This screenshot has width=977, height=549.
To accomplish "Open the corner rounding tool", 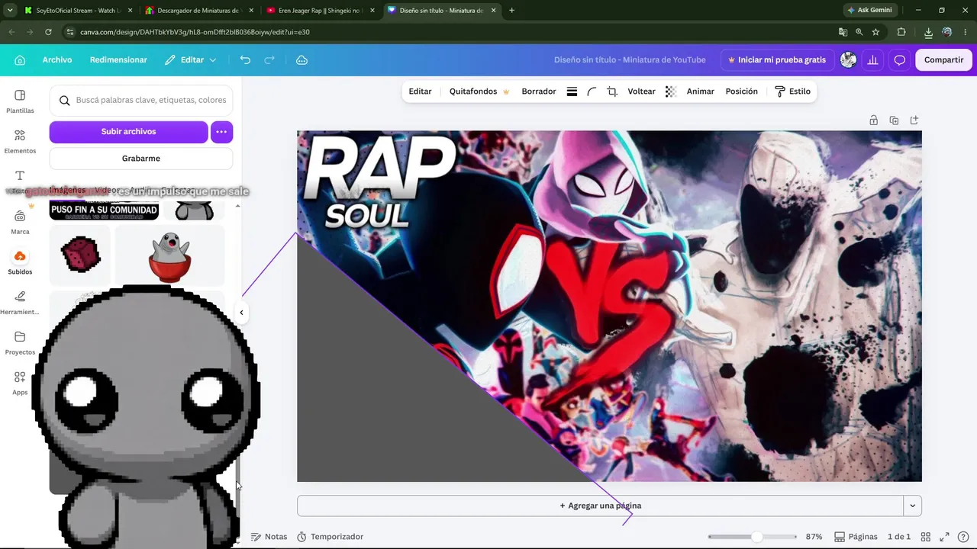I will click(592, 91).
